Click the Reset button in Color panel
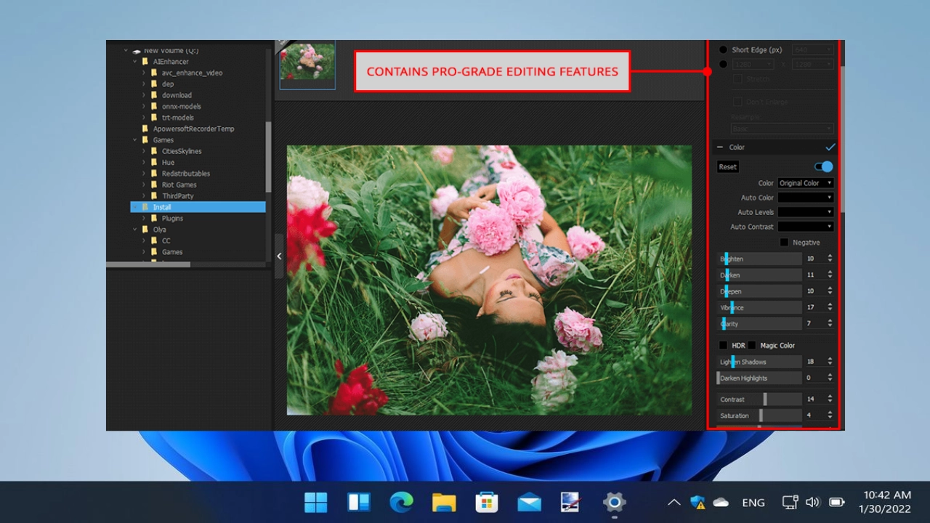The width and height of the screenshot is (930, 523). [728, 167]
